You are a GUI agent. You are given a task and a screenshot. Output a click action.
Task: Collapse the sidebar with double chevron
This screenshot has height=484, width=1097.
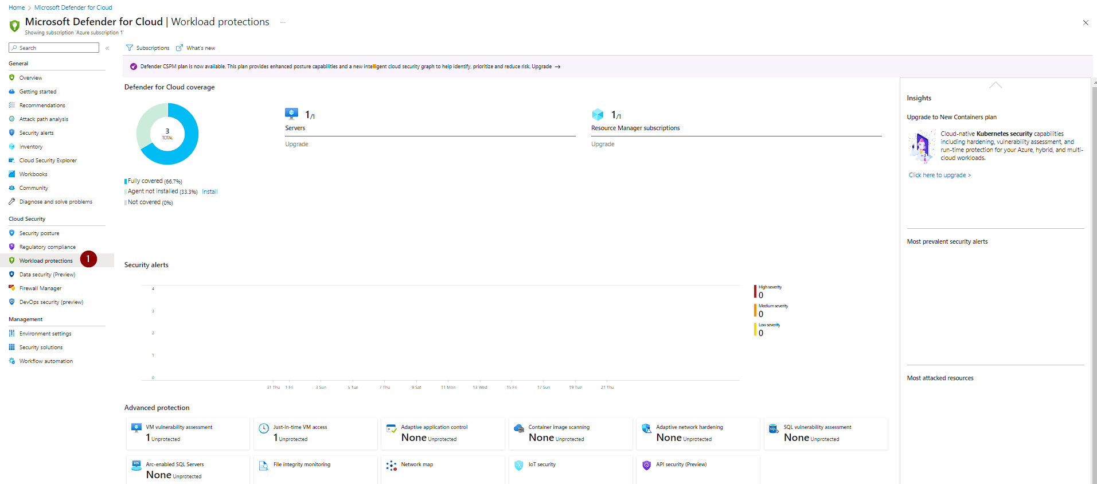tap(107, 48)
